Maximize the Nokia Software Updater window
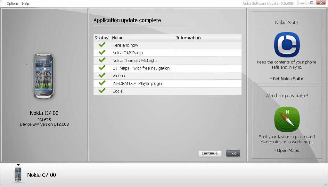This screenshot has width=328, height=187. click(x=312, y=3)
